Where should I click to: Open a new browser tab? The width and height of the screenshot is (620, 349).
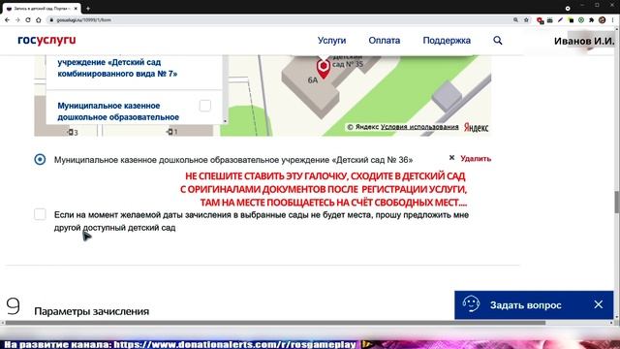coord(88,8)
